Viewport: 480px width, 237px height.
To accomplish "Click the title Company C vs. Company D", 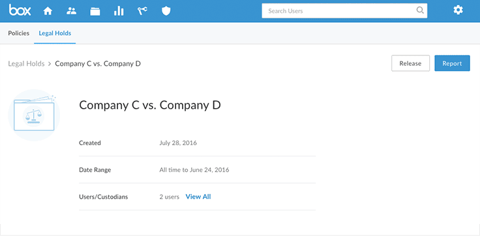I will pyautogui.click(x=150, y=105).
